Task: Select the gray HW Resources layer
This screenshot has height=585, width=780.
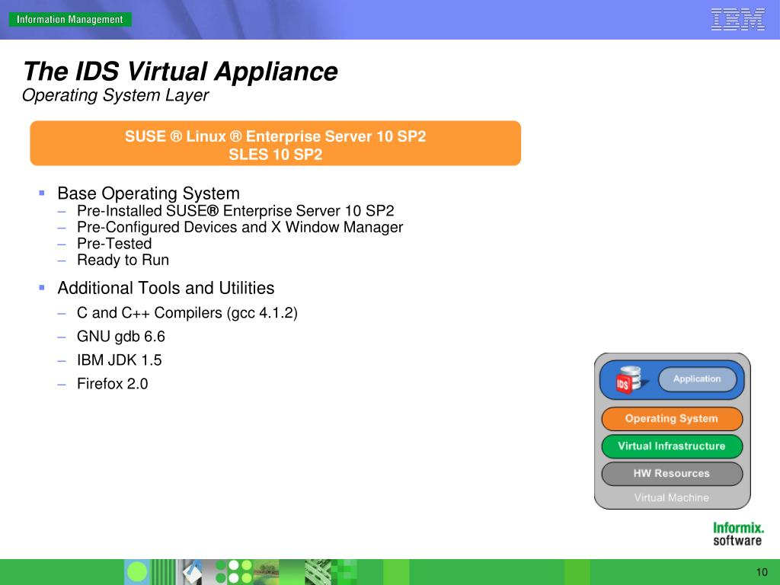Action: [x=672, y=474]
